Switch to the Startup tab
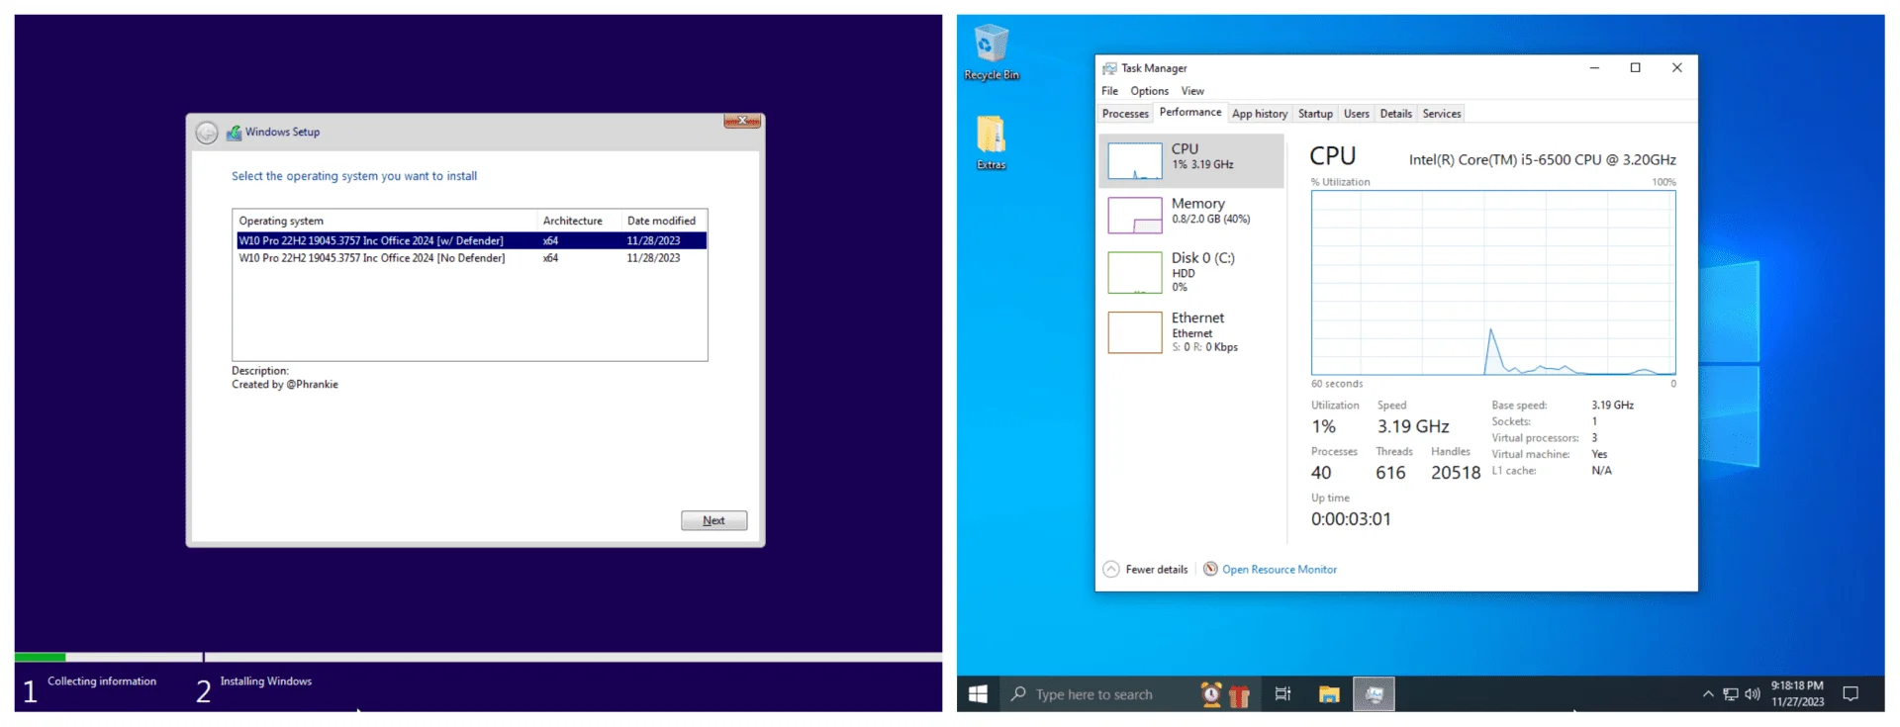Image resolution: width=1900 pixels, height=727 pixels. [x=1315, y=114]
